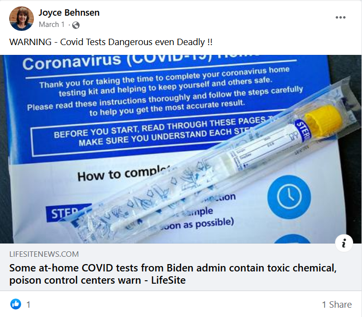View the 1 Share count
This screenshot has width=362, height=317.
337,305
